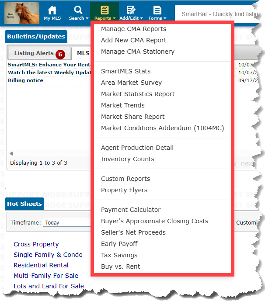Viewport: 265px width, 301px height.
Task: Select Market Conditions Addendum (1004MC)
Action: click(x=163, y=128)
